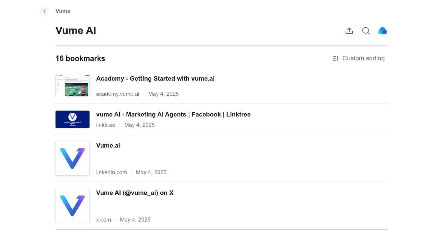This screenshot has width=444, height=233.
Task: Click the Academy video thumbnail
Action: click(x=73, y=86)
